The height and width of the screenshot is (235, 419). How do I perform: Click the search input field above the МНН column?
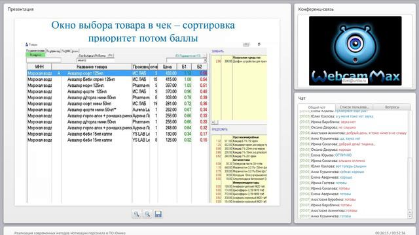tap(44, 61)
